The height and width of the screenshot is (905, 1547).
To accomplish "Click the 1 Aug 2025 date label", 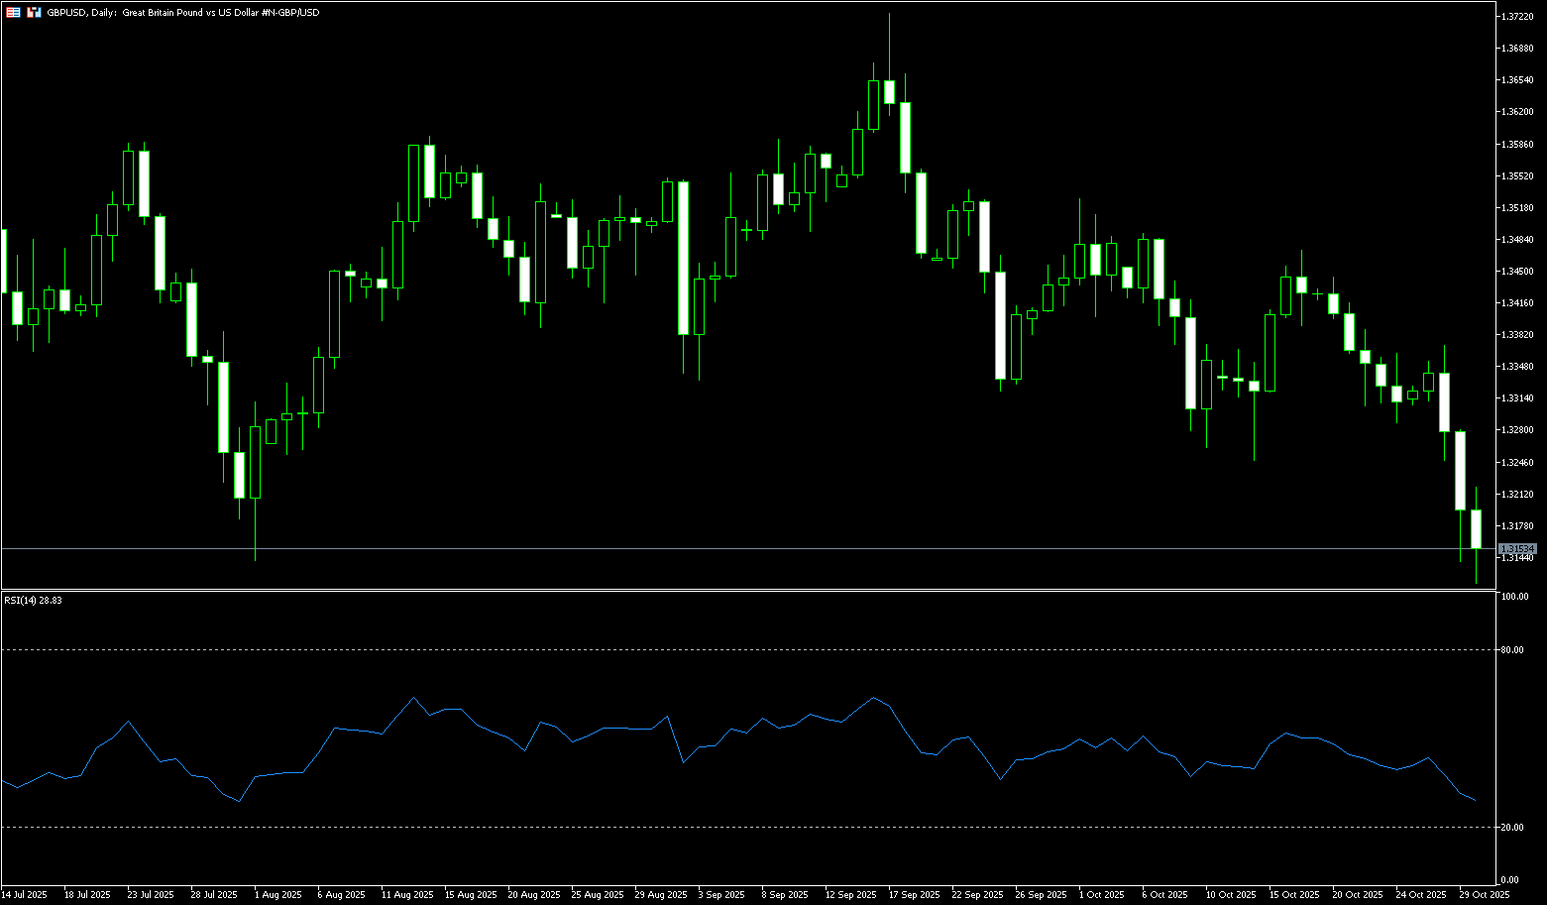I will coord(277,894).
